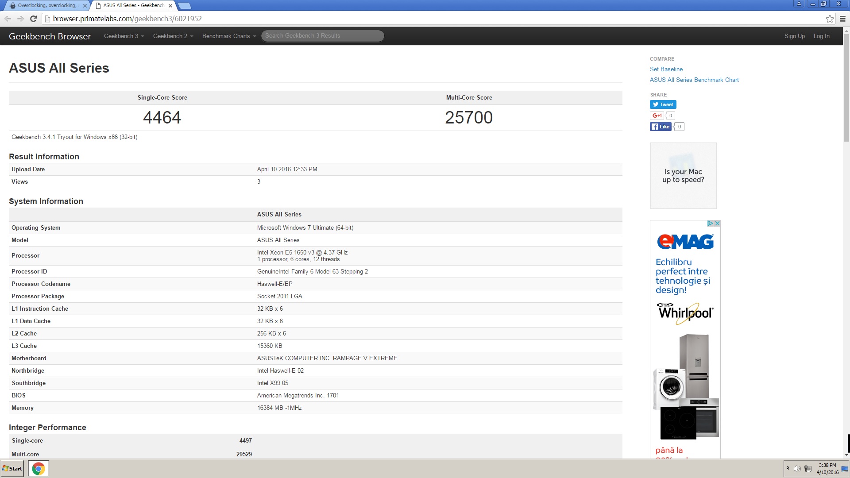The height and width of the screenshot is (478, 850).
Task: Reload the Geekbench page
Action: (33, 19)
